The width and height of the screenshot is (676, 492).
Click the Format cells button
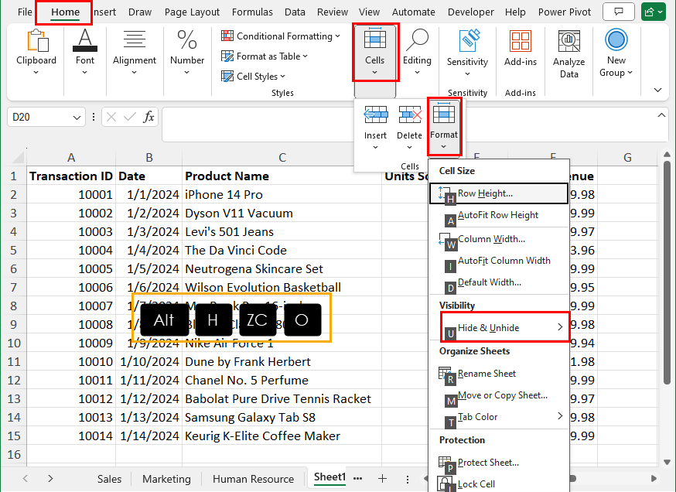coord(444,127)
